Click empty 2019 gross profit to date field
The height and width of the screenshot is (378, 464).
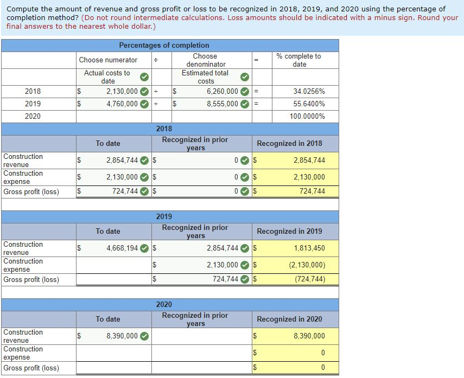(x=114, y=279)
